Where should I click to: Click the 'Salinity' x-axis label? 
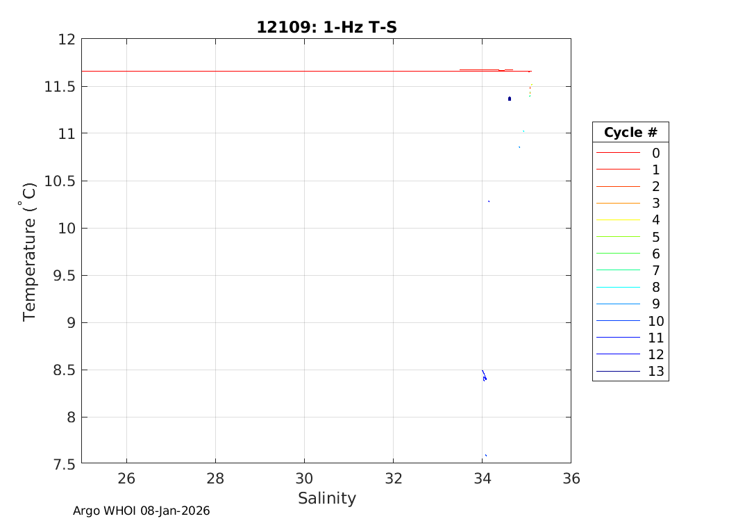(326, 498)
